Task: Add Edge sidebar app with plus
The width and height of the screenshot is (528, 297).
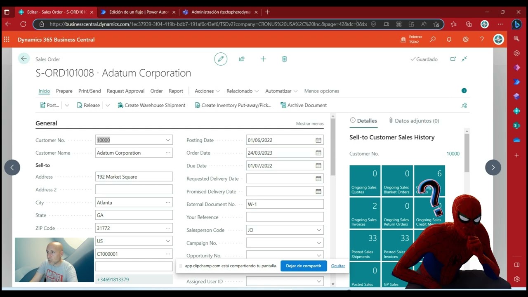Action: point(516,156)
